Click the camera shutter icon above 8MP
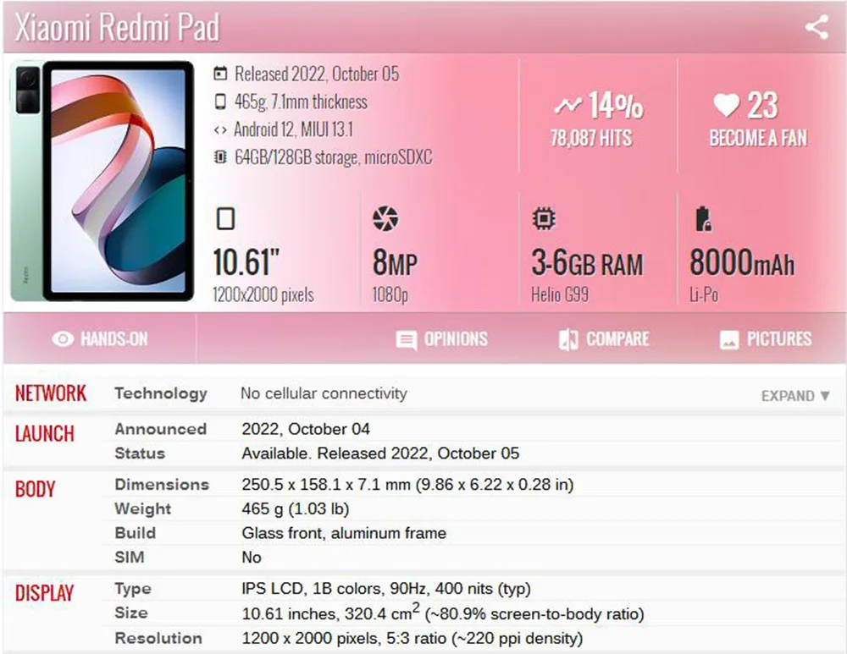The height and width of the screenshot is (654, 847). [385, 218]
